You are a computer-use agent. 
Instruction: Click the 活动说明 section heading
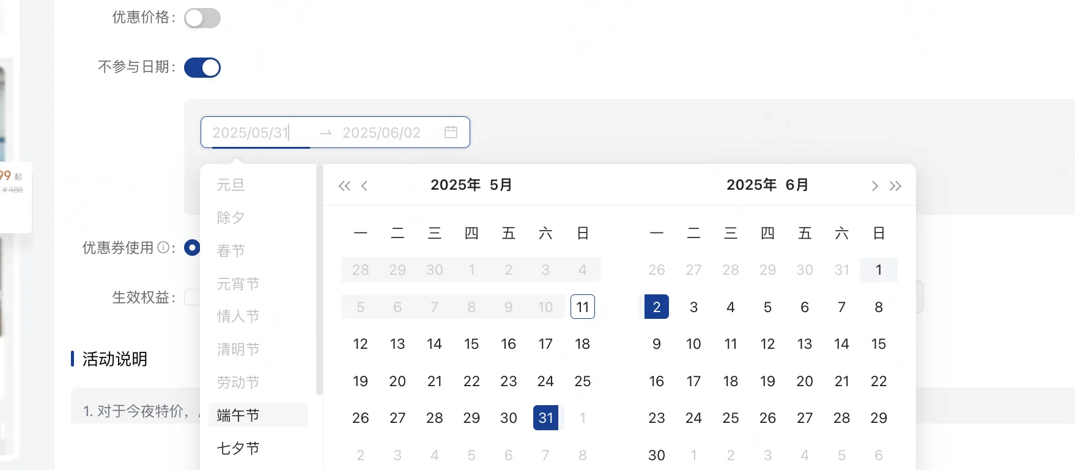115,359
